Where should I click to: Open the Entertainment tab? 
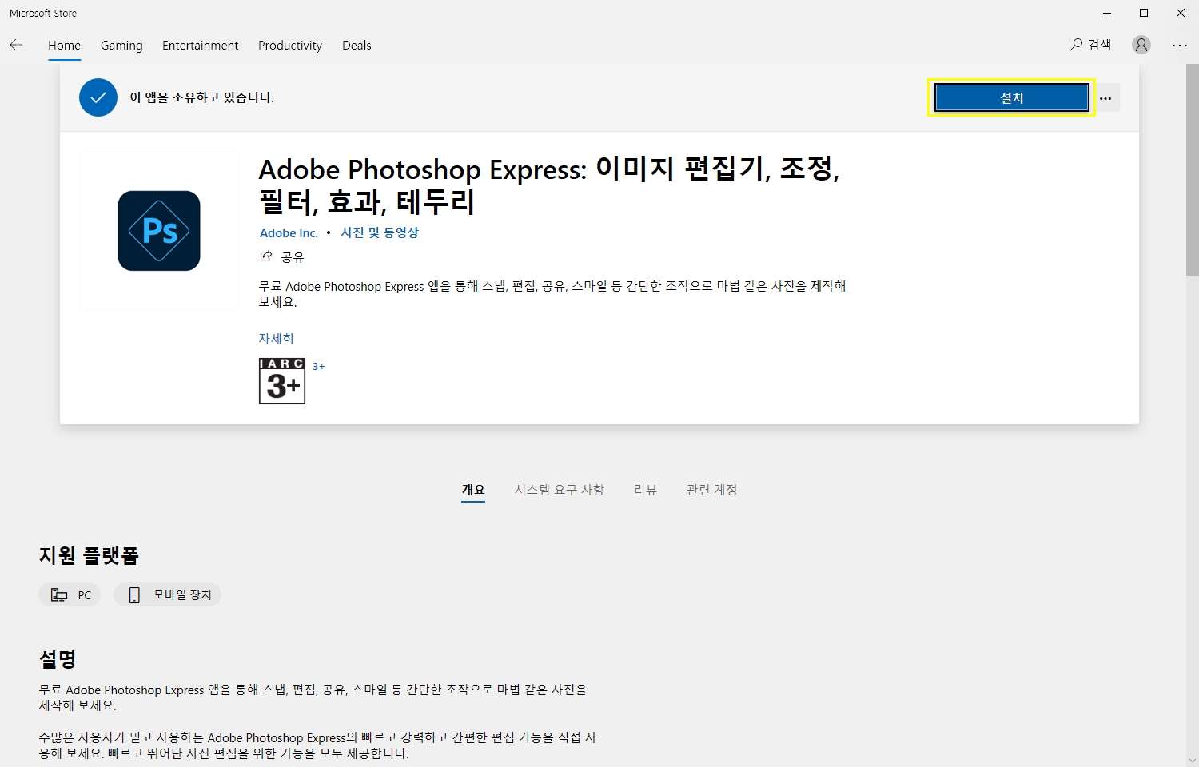click(200, 46)
